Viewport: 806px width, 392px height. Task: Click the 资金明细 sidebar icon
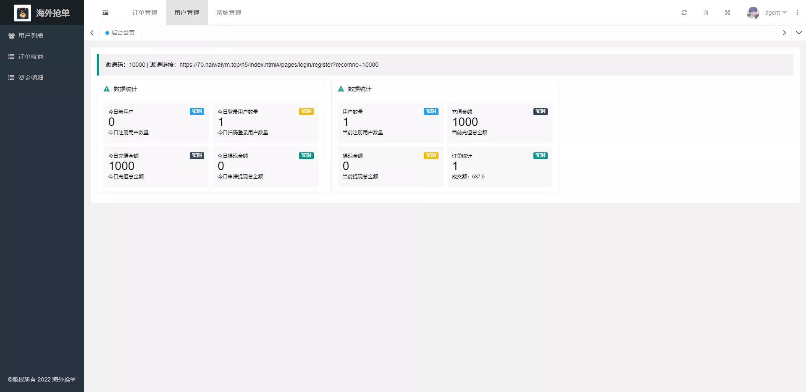pos(11,77)
